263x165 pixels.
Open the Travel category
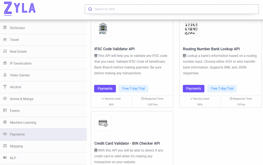click(43, 40)
